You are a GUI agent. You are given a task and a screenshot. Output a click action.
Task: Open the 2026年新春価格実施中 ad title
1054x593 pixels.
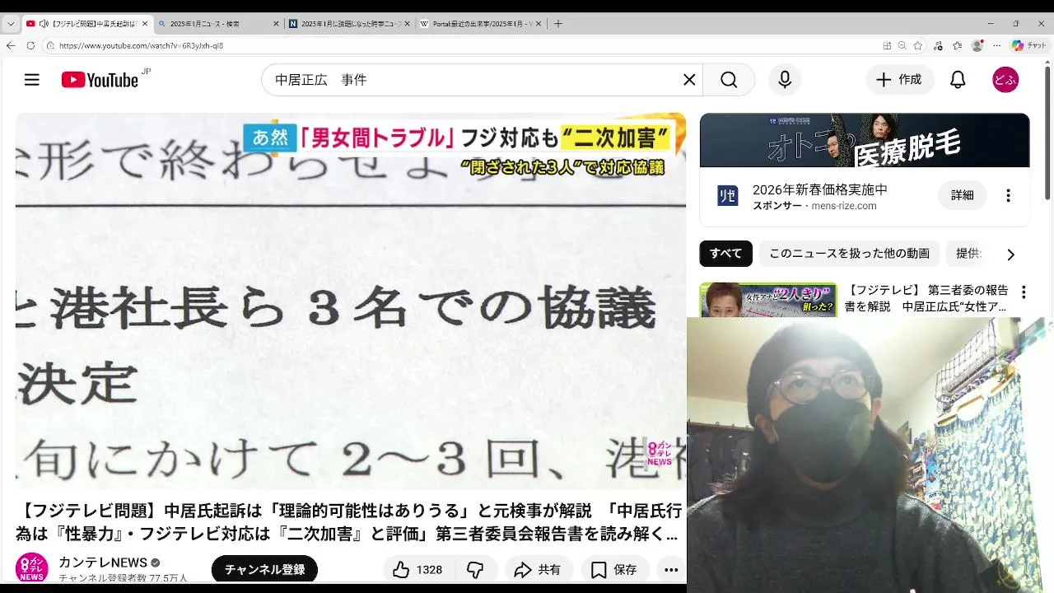[820, 189]
